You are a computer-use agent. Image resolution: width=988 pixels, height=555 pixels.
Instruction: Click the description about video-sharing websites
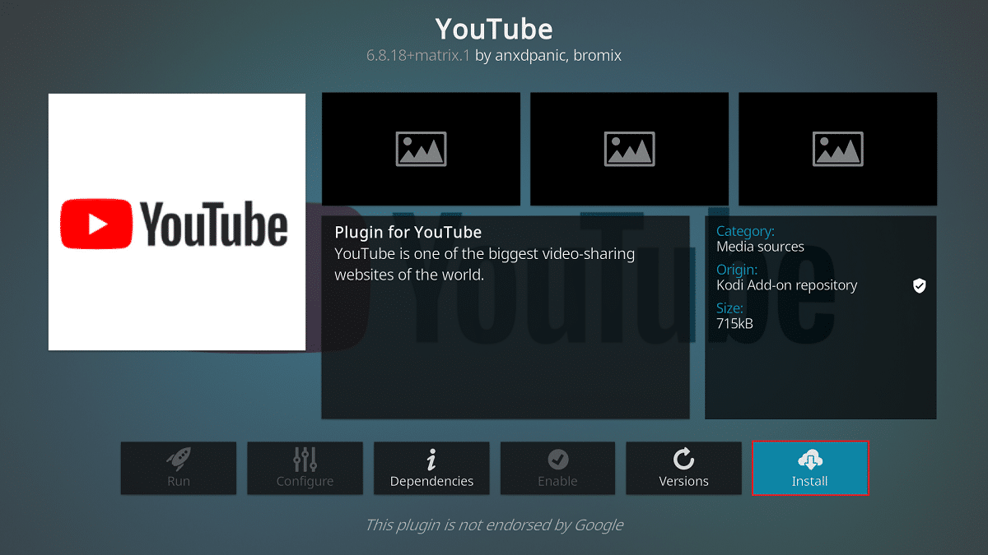(x=484, y=265)
